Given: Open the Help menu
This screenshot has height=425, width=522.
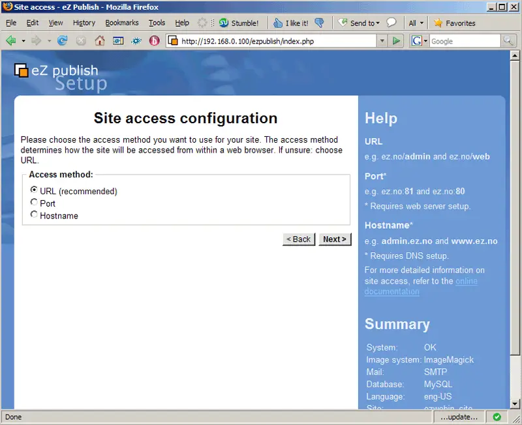Looking at the screenshot, I should coord(182,23).
